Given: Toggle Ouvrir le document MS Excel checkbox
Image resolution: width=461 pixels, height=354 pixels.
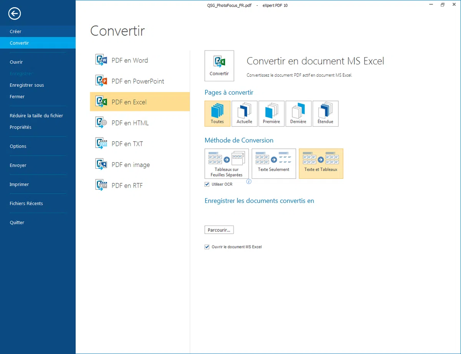Looking at the screenshot, I should coord(207,247).
